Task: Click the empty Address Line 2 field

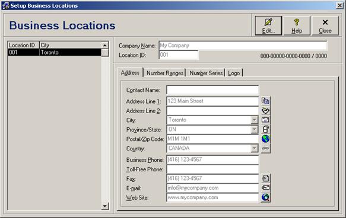Action: pyautogui.click(x=212, y=111)
